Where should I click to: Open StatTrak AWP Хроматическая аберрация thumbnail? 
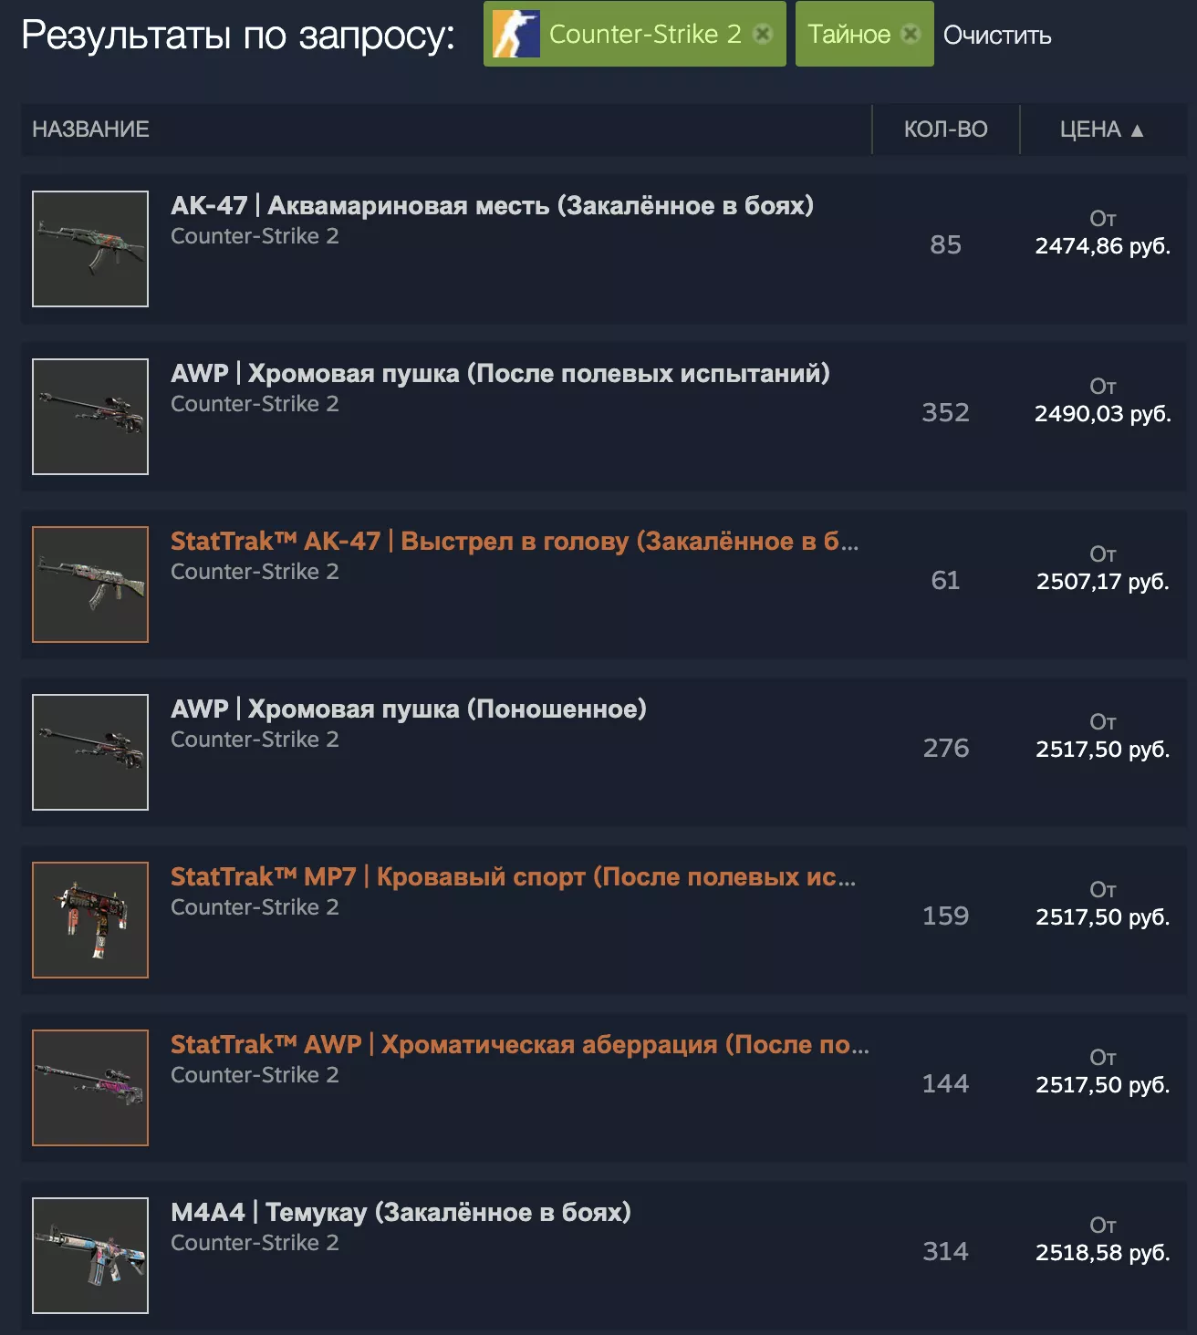90,1088
